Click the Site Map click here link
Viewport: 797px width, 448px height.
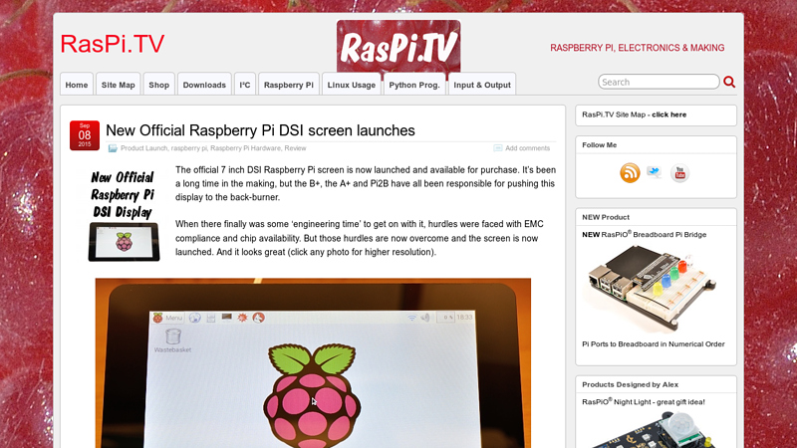click(x=668, y=114)
